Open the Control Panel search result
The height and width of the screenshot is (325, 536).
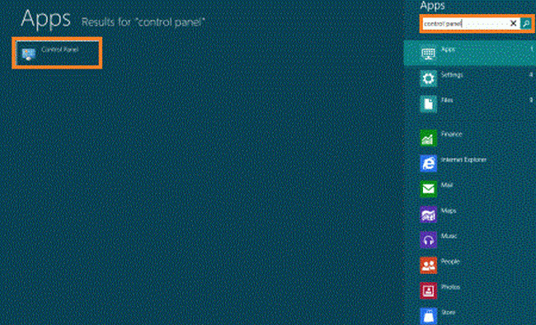pyautogui.click(x=57, y=53)
